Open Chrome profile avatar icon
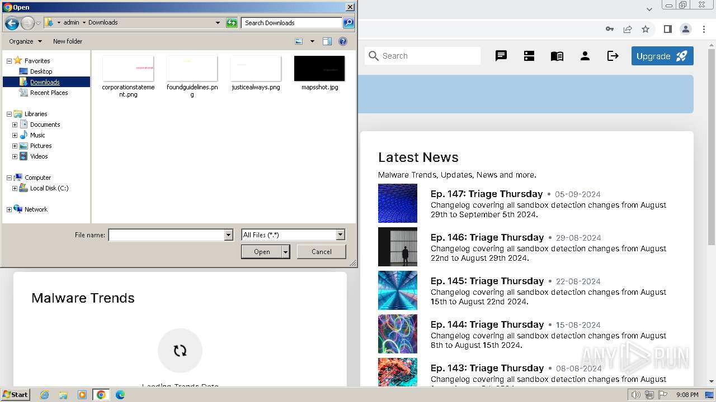 point(685,29)
